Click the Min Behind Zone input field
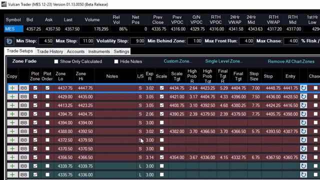Viewport: 320px width, 180px height. 194,41
